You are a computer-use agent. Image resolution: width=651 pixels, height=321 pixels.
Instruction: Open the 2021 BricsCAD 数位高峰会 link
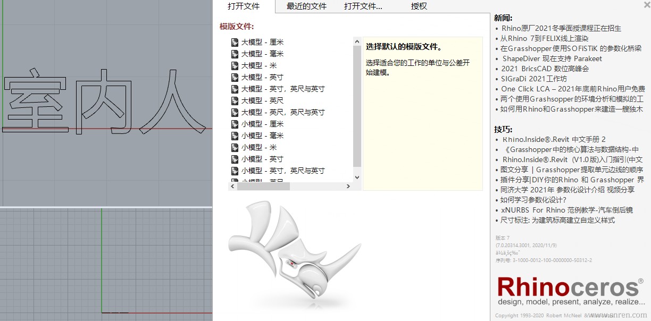tap(545, 69)
